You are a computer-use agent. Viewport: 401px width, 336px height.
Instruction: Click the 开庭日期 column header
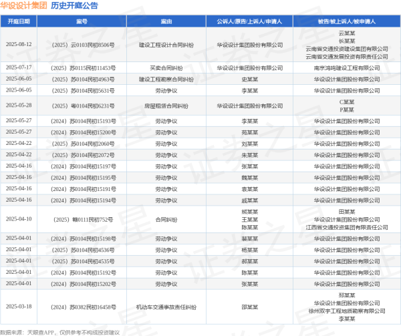click(x=19, y=21)
